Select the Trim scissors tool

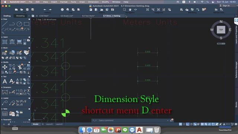(19, 67)
